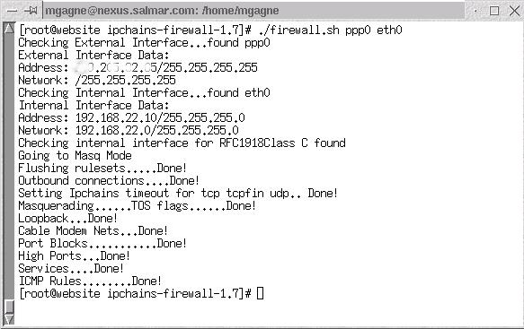Click the empty scrollbar track area
Screen dimensions: 524x329
(9, 167)
